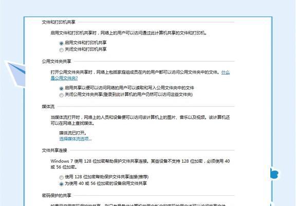Click the 密码保护的共享 section heading
This screenshot has width=296, height=206.
tap(57, 195)
